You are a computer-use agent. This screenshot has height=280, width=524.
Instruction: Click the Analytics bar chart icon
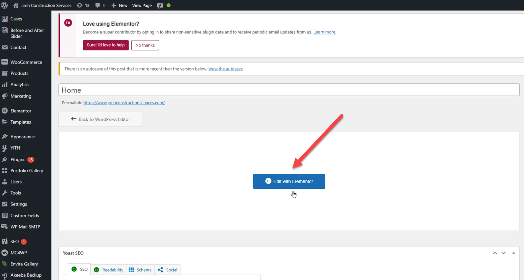pyautogui.click(x=5, y=85)
